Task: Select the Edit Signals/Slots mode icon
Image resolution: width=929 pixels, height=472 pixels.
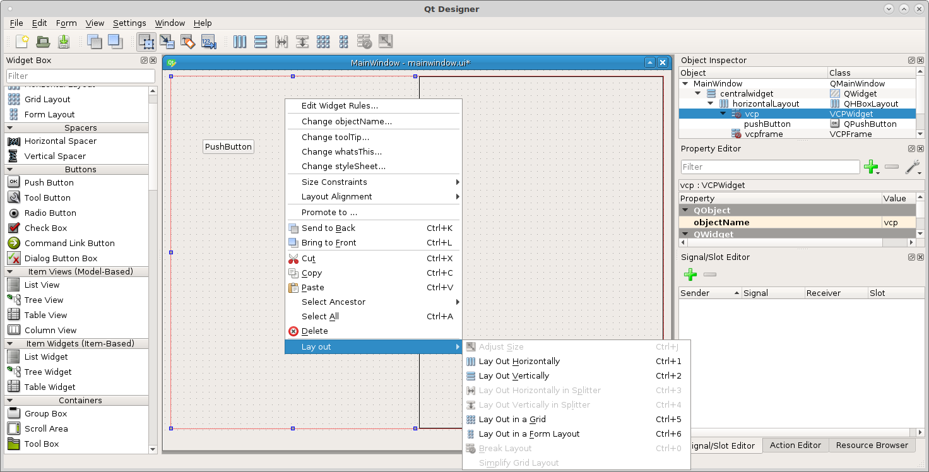Action: tap(167, 42)
